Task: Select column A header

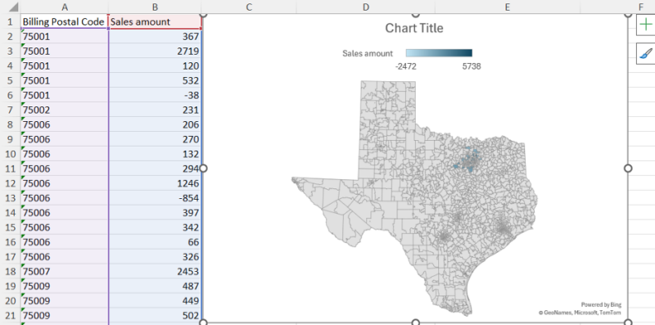Action: coord(65,7)
